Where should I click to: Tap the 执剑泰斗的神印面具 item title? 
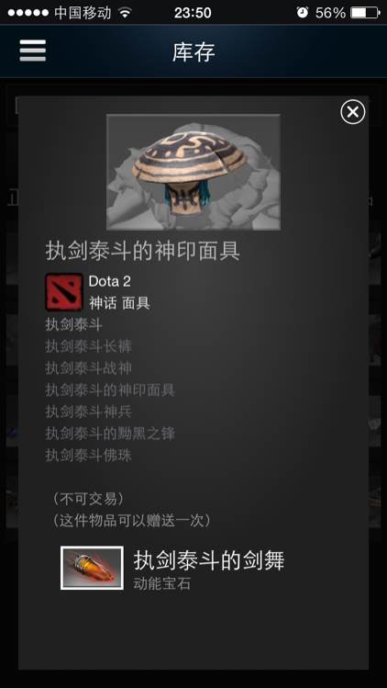(142, 252)
